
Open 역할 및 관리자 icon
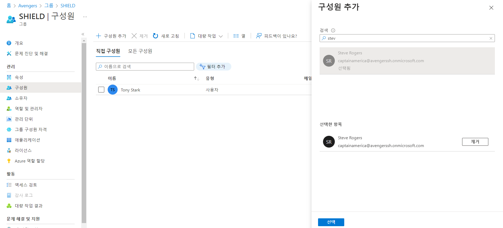(9, 109)
